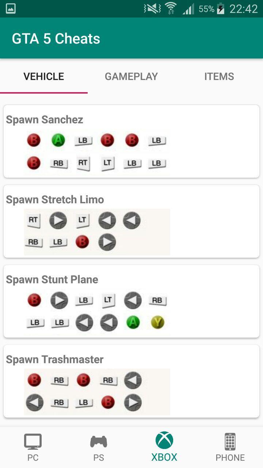Tap the Spawn Stunt Plane title
The width and height of the screenshot is (263, 468).
[52, 280]
